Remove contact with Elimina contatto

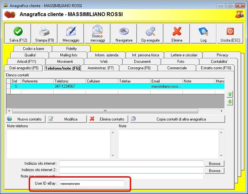point(108,119)
